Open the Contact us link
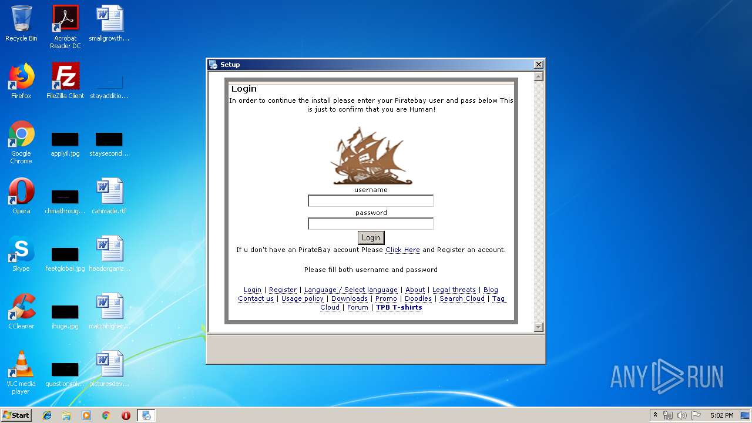Image resolution: width=752 pixels, height=423 pixels. point(256,298)
